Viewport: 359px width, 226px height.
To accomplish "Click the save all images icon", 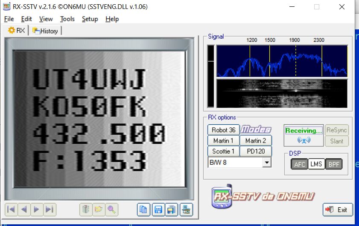I will 172,209.
